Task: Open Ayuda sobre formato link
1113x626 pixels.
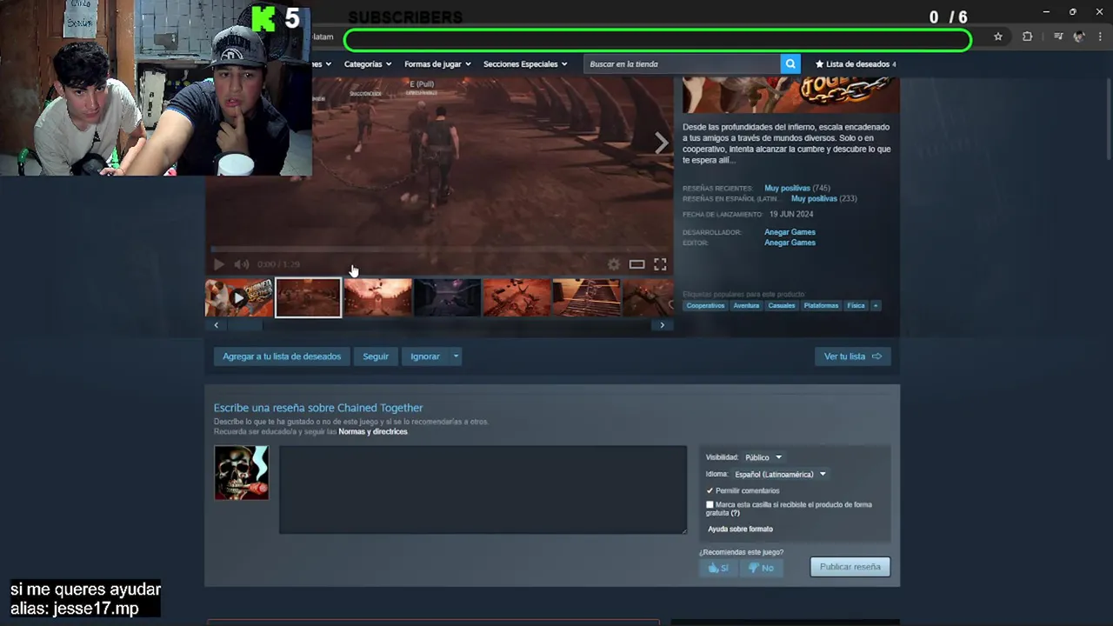Action: pos(740,529)
